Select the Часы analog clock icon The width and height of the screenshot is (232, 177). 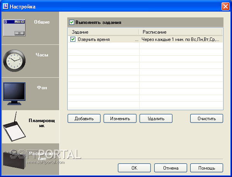click(x=14, y=61)
